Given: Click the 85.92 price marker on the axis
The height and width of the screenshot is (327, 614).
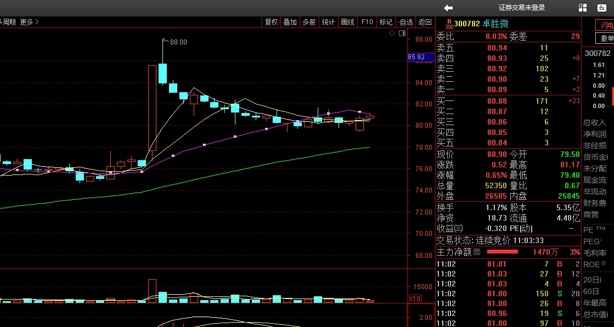Looking at the screenshot, I should pyautogui.click(x=421, y=57).
